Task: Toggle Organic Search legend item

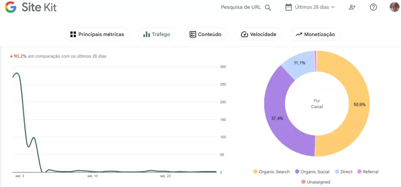Action: [271, 172]
